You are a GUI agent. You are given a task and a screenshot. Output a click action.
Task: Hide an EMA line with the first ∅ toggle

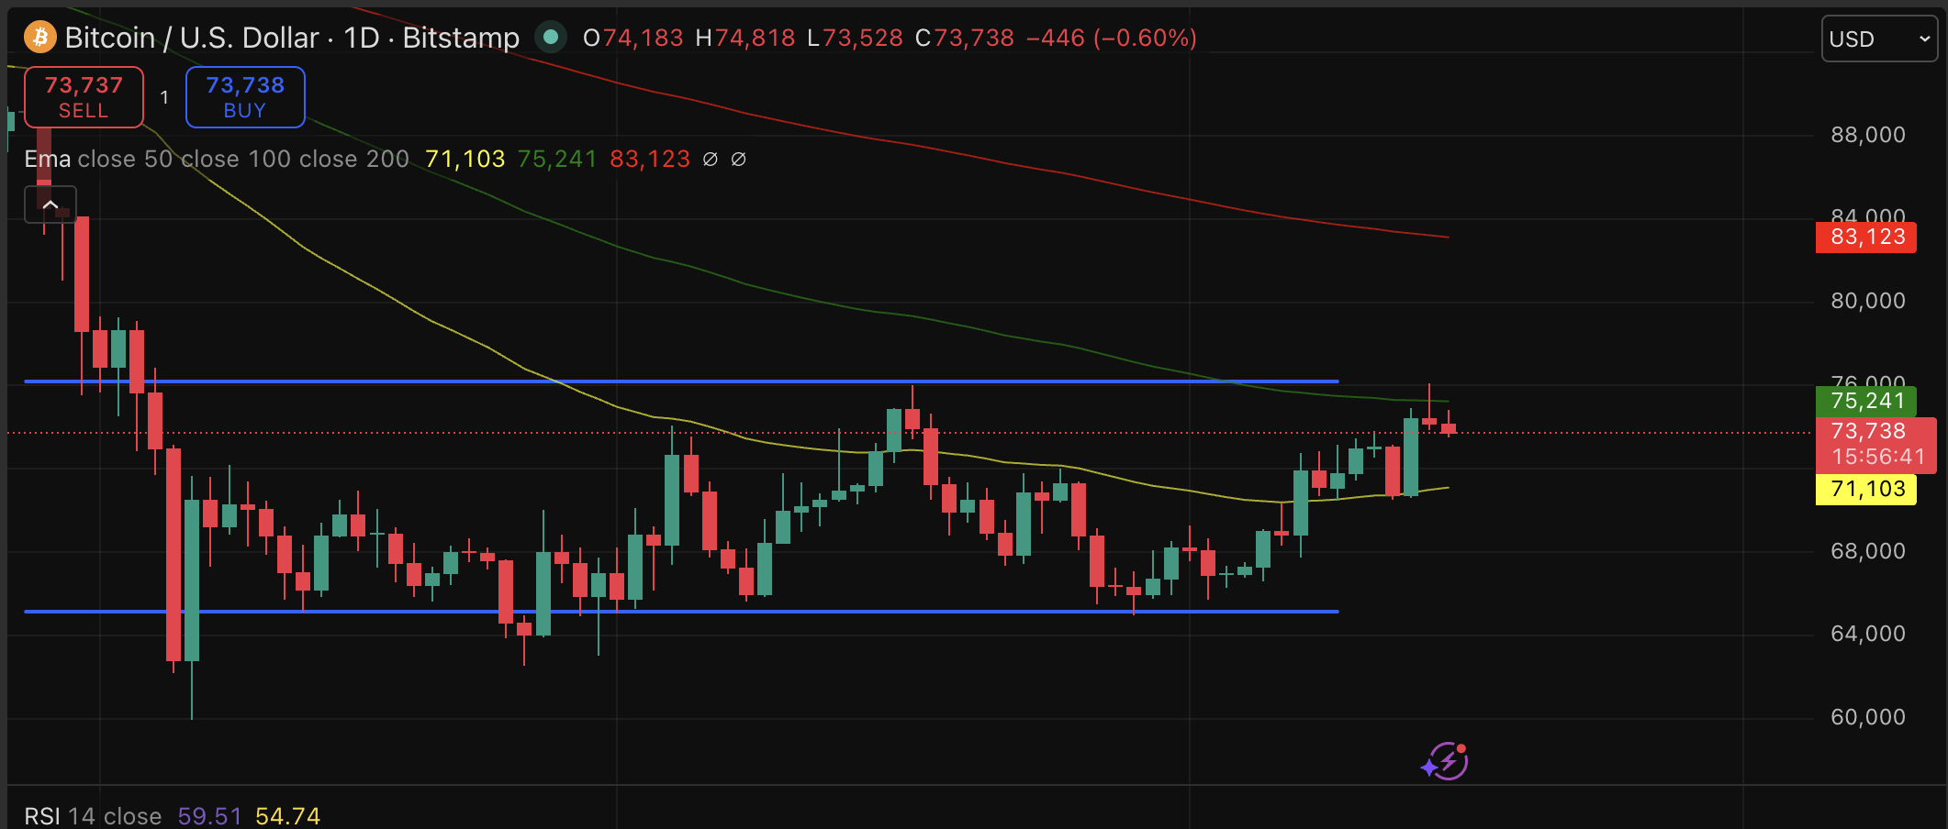coord(709,159)
